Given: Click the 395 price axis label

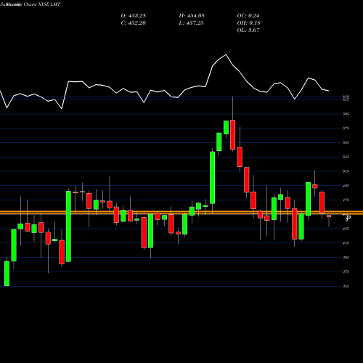Looking at the screenshot, I should (x=346, y=258).
